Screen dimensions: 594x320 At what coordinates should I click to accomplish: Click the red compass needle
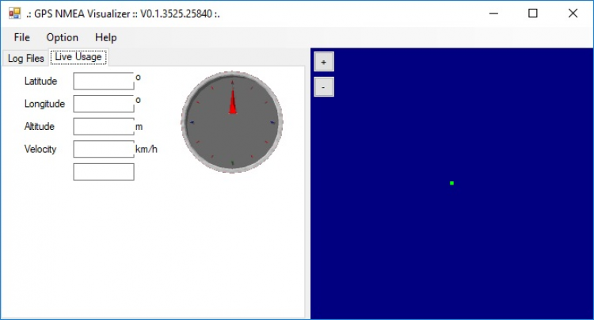(232, 103)
